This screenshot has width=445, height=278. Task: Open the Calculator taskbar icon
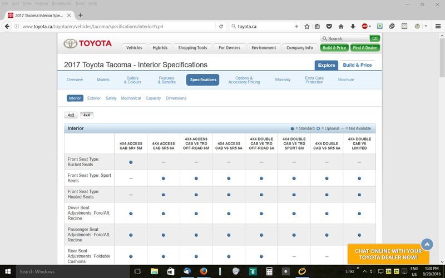tap(269, 271)
